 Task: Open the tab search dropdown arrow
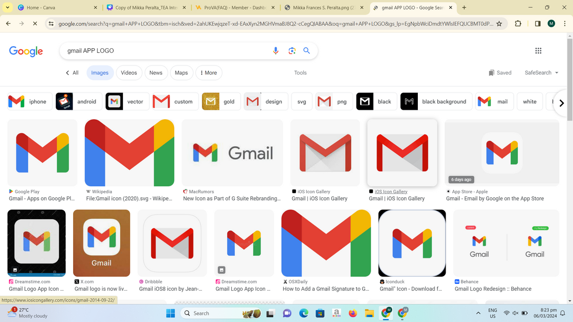click(x=7, y=7)
